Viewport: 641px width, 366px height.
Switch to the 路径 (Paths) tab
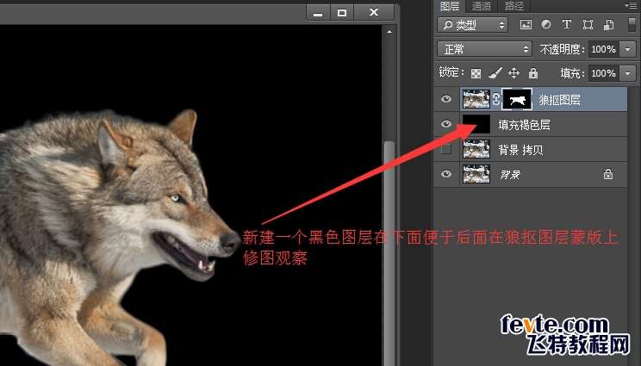tap(513, 6)
